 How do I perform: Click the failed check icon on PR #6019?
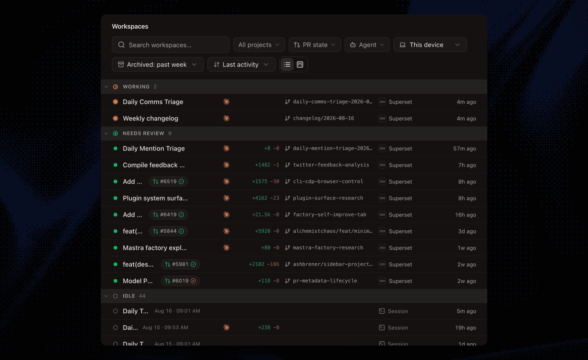pos(193,281)
